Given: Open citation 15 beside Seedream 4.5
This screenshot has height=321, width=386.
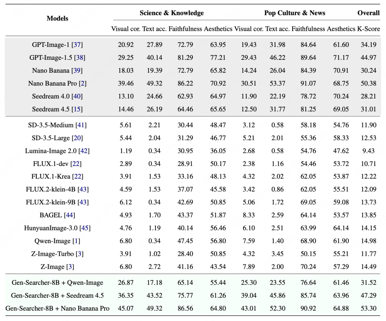Looking at the screenshot, I should (x=77, y=109).
